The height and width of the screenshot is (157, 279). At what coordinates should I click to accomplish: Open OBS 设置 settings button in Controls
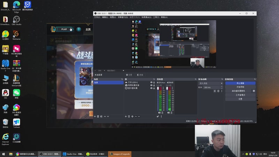tap(240, 99)
